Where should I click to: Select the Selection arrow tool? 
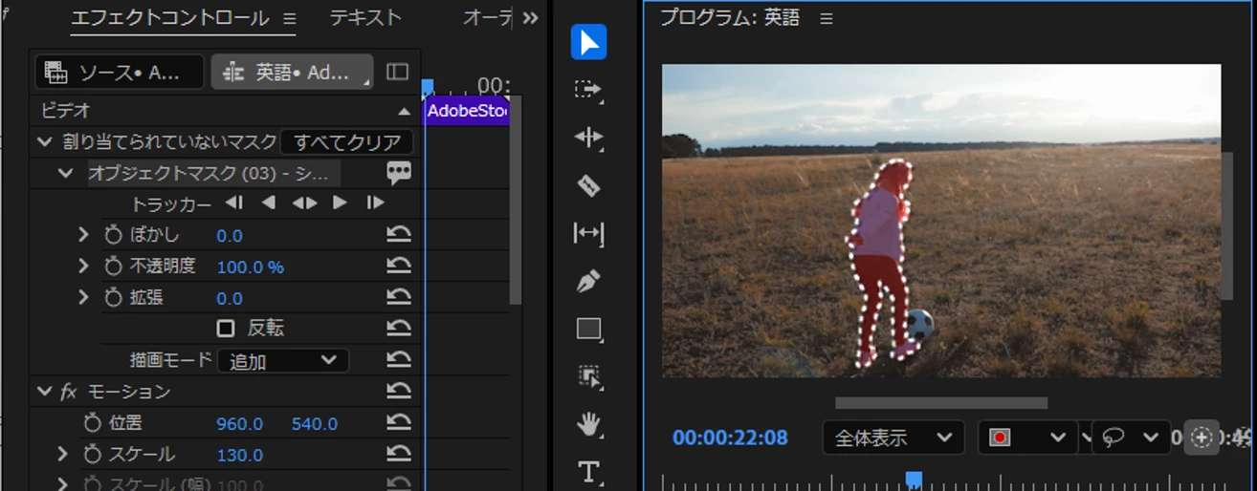[x=589, y=42]
